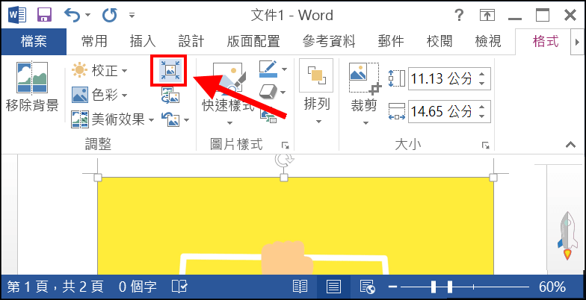This screenshot has height=300, width=586.
Task: Click the 裁剪 crop icon
Action: tap(365, 79)
